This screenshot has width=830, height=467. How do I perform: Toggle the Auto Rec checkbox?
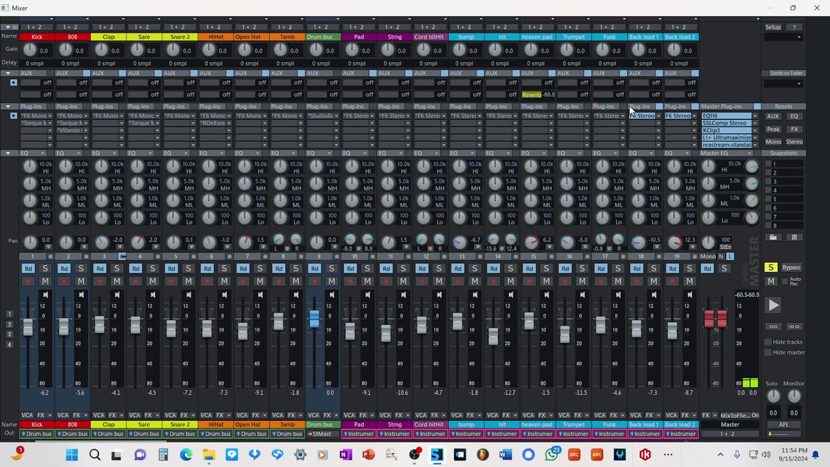click(x=784, y=282)
